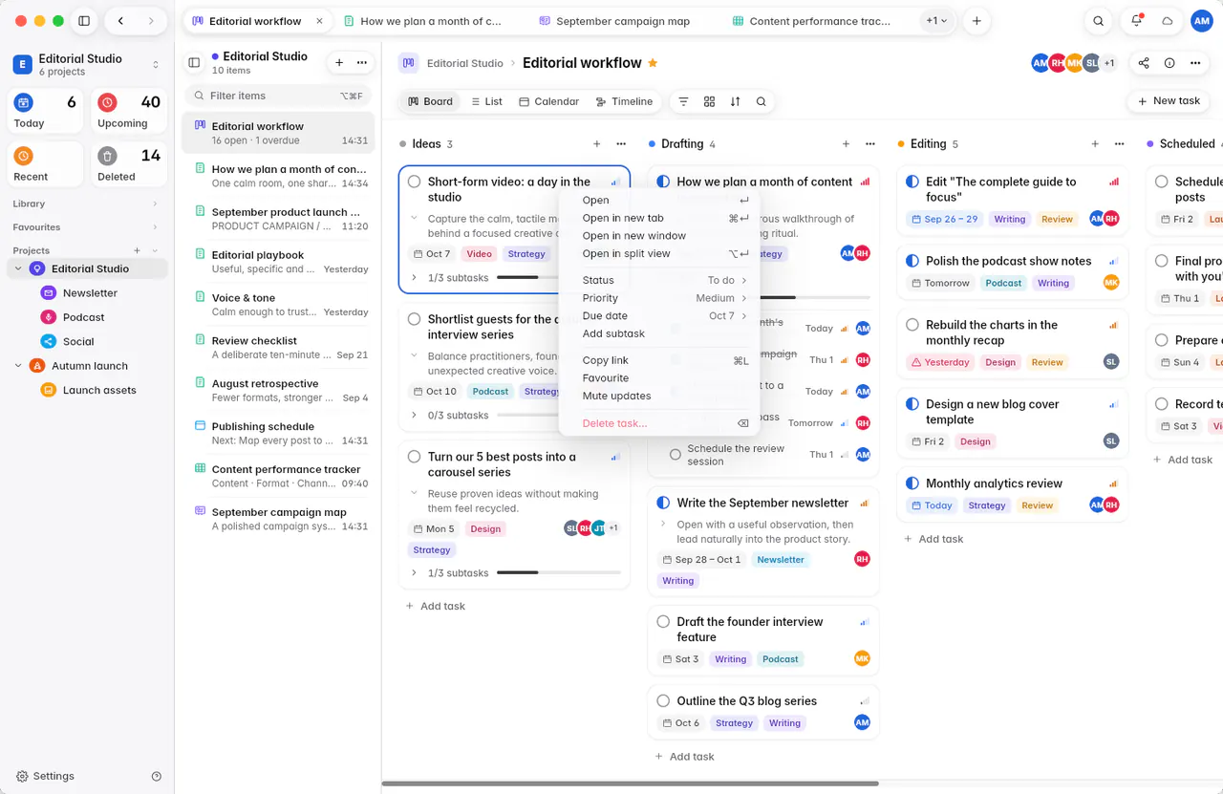Mark "Short-form video" task as complete
The height and width of the screenshot is (794, 1223).
pos(415,182)
